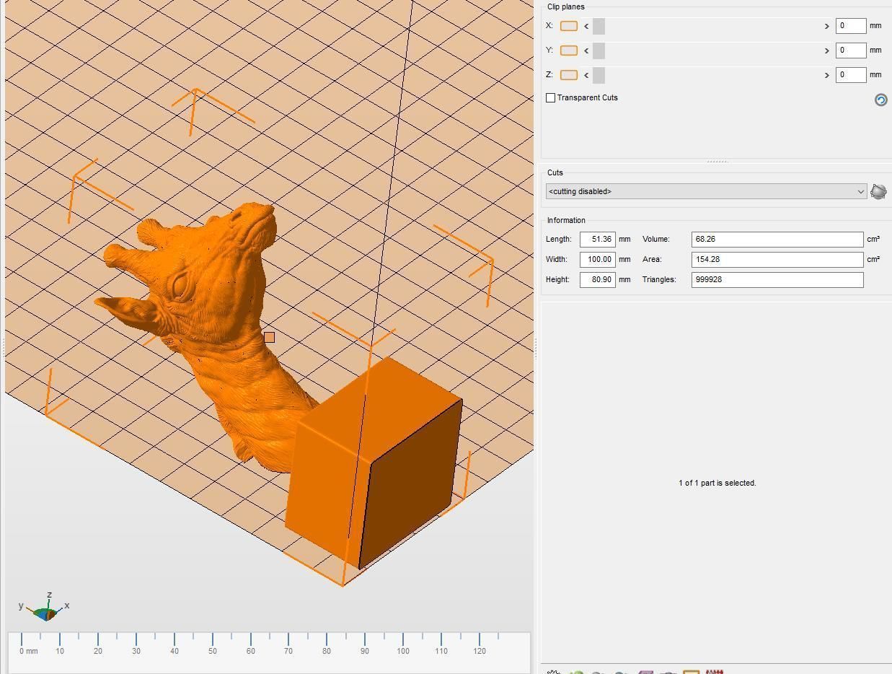Viewport: 892px width, 674px height.
Task: Click the Z clip plane right arrow
Action: tap(826, 75)
